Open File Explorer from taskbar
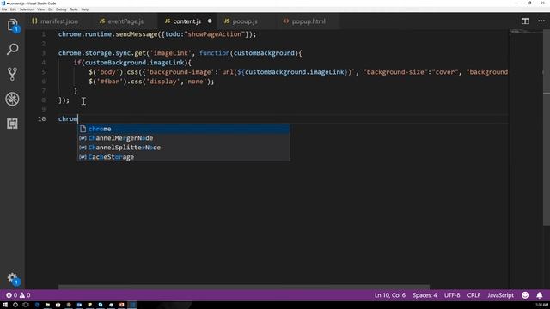Viewport: 550px width, 309px height. [47, 306]
